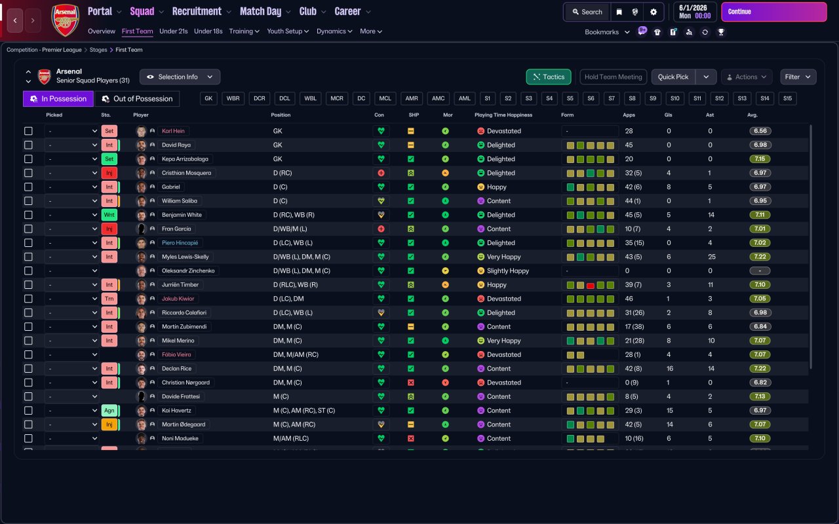Open the Actions dropdown
This screenshot has height=524, width=839.
747,77
